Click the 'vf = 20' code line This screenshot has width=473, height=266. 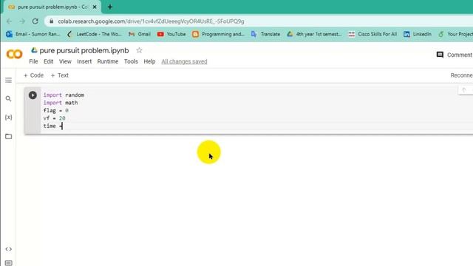[54, 118]
